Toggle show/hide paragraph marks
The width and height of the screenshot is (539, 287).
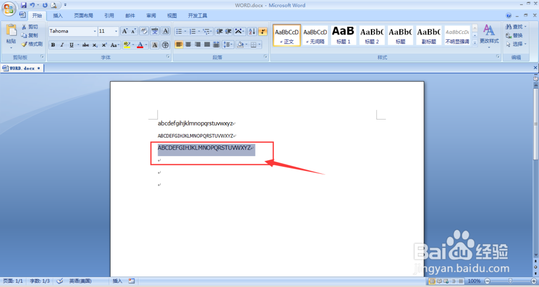[x=263, y=32]
